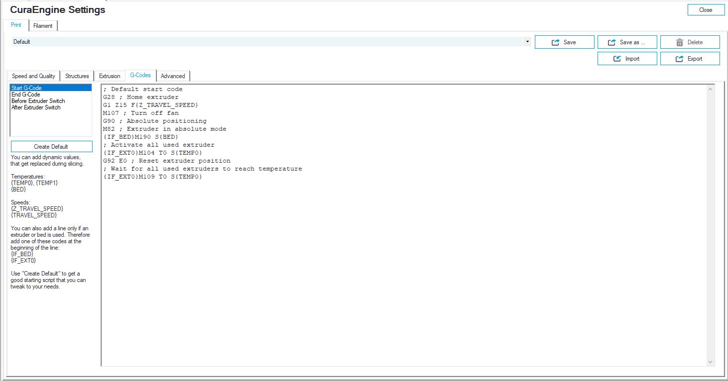The width and height of the screenshot is (728, 381).
Task: Click the icon on Save as button
Action: click(x=612, y=42)
